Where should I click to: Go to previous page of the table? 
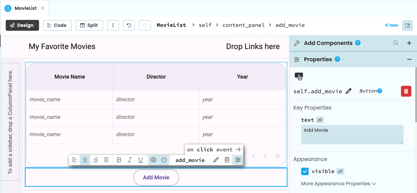254,156
